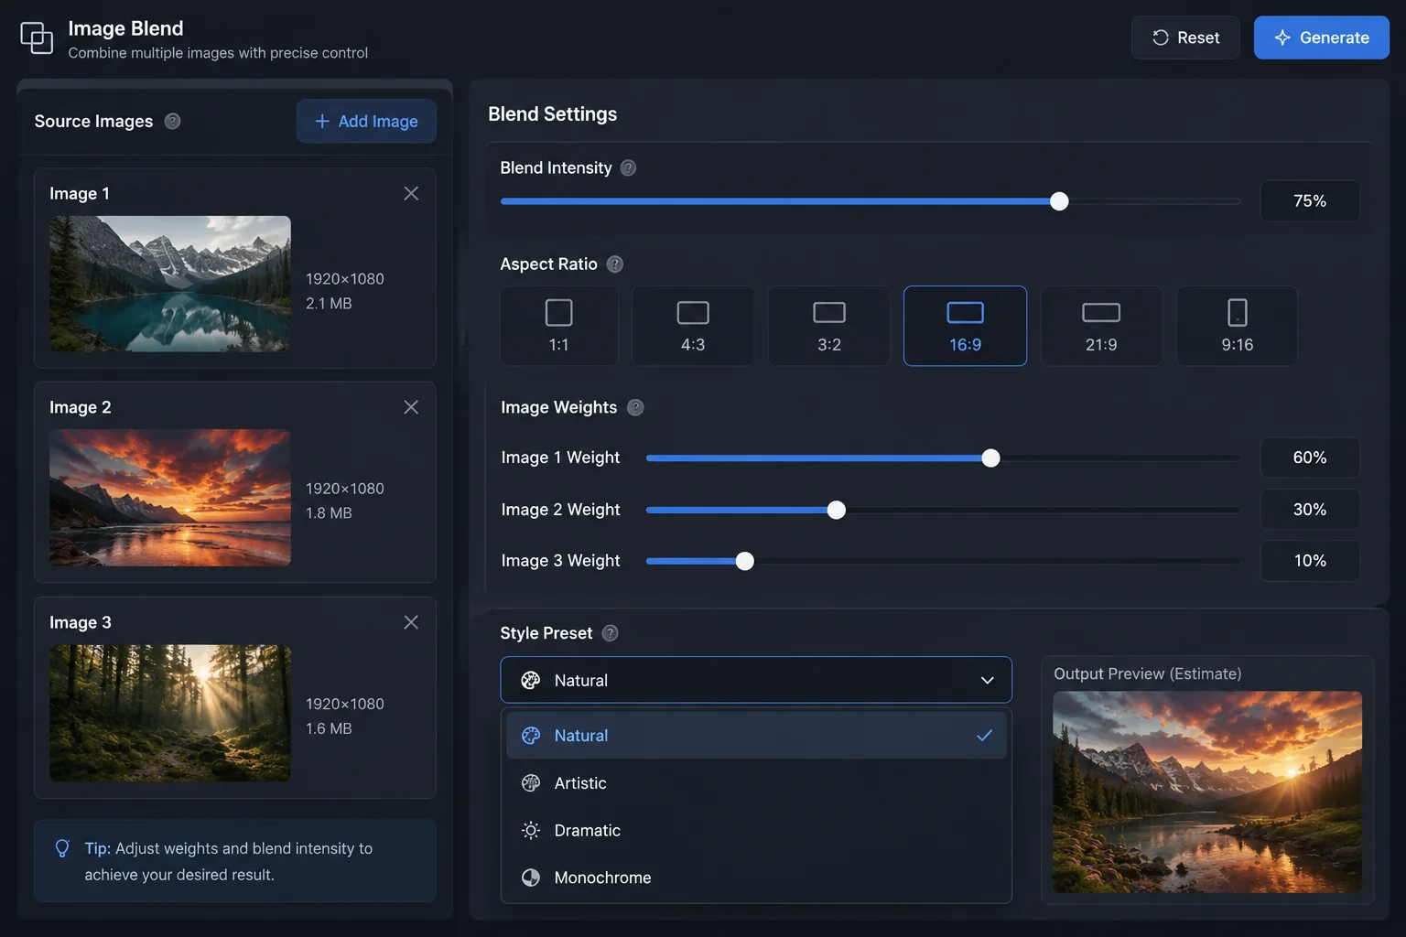The height and width of the screenshot is (937, 1406).
Task: Click the 30% Image 2 weight field
Action: pyautogui.click(x=1310, y=510)
